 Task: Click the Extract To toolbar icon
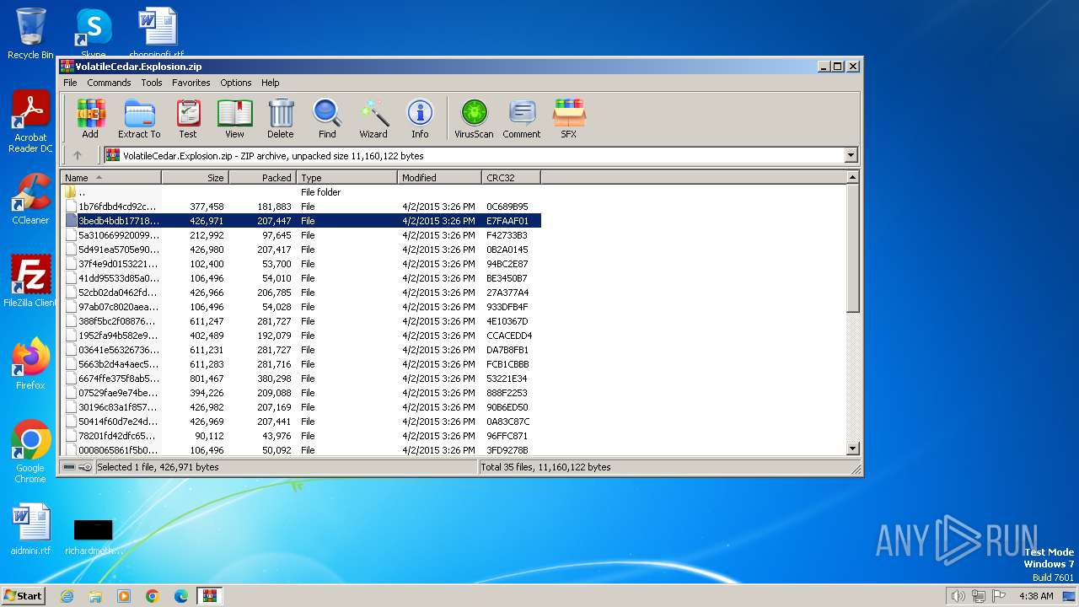click(x=139, y=119)
